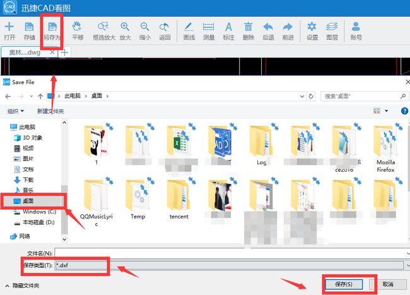Screen dimensions: 410x295
Task: Select the folder named 1
Action: [x=97, y=145]
